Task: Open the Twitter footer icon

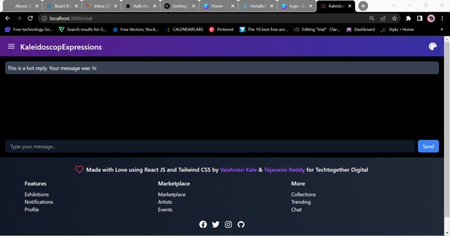Action: tap(216, 224)
